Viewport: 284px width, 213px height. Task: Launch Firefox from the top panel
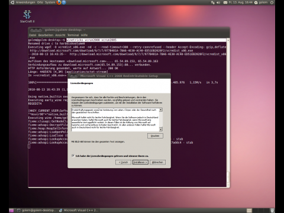click(x=59, y=2)
